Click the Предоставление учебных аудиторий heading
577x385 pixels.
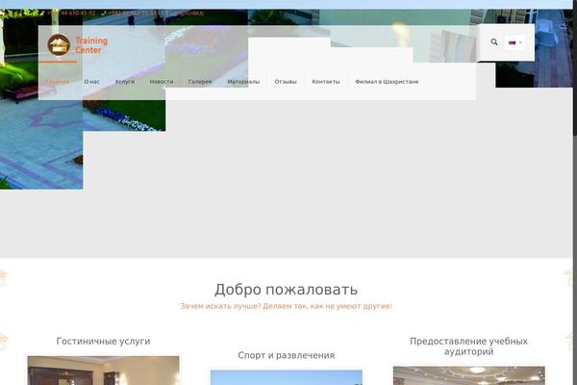(x=469, y=346)
